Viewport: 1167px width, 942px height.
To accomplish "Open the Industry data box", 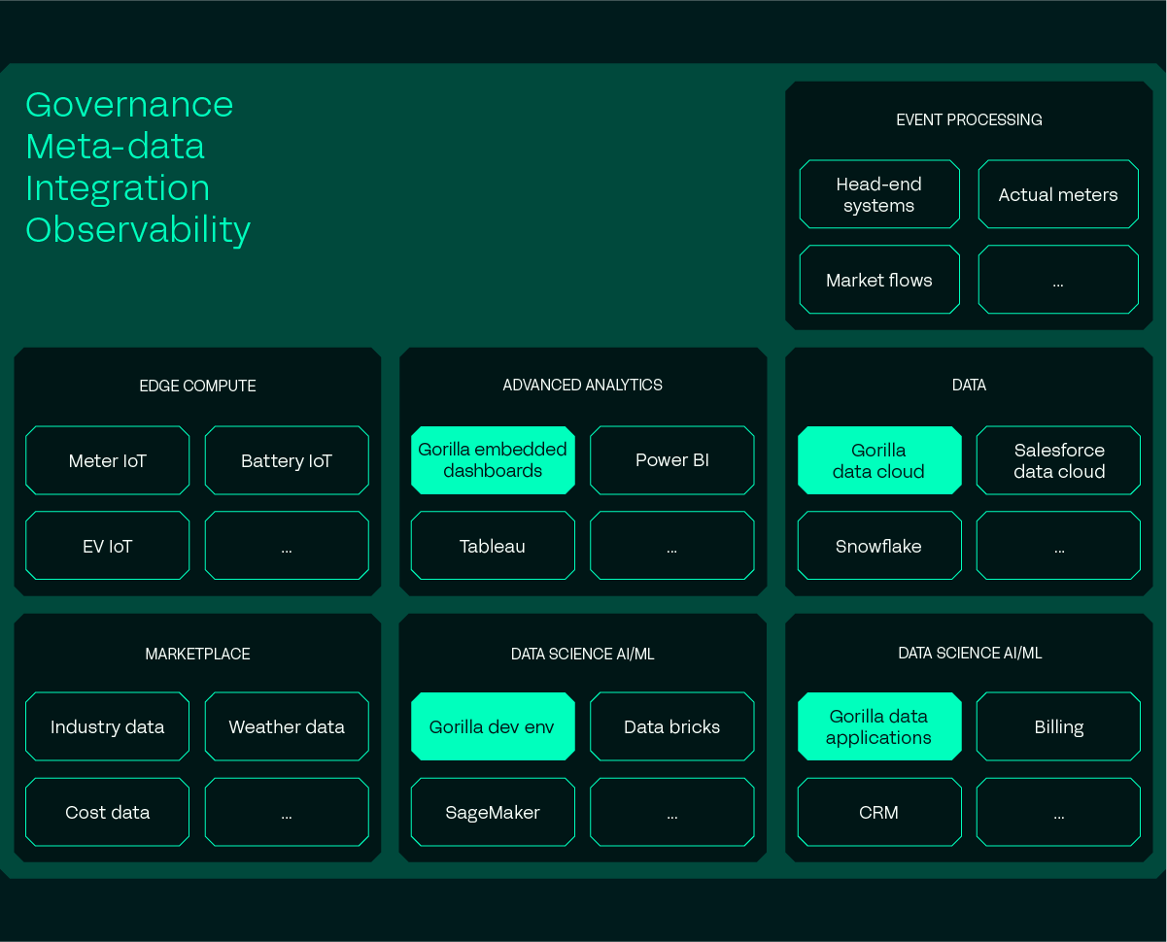I will click(x=107, y=726).
